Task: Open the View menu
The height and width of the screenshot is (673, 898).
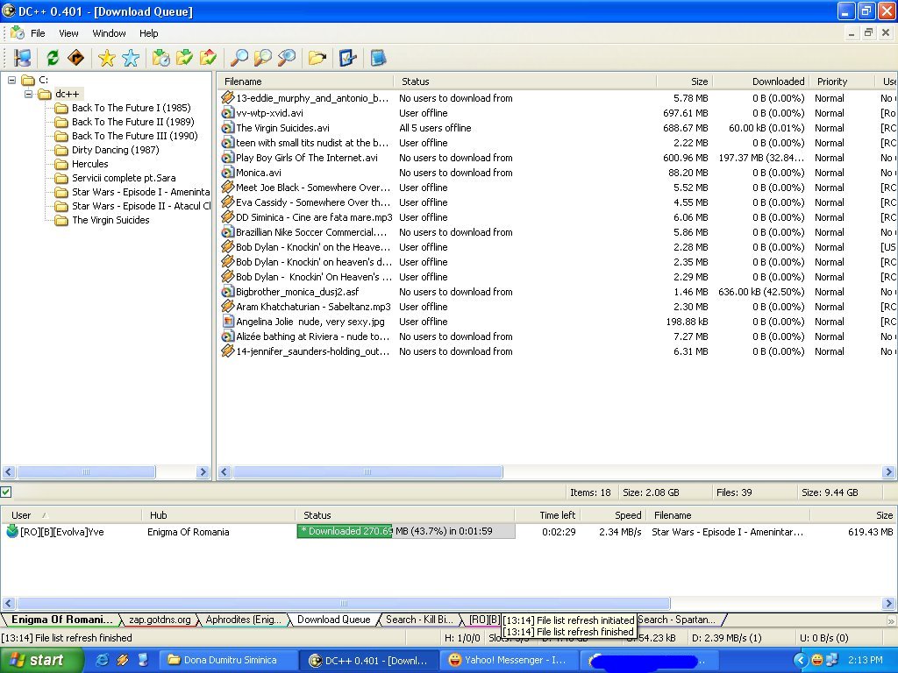Action: point(68,33)
